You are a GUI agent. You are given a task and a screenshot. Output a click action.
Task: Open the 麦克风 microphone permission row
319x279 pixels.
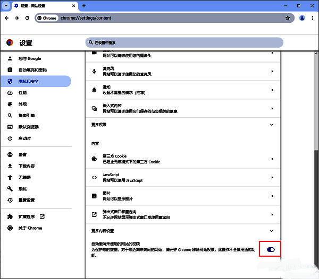pos(183,71)
